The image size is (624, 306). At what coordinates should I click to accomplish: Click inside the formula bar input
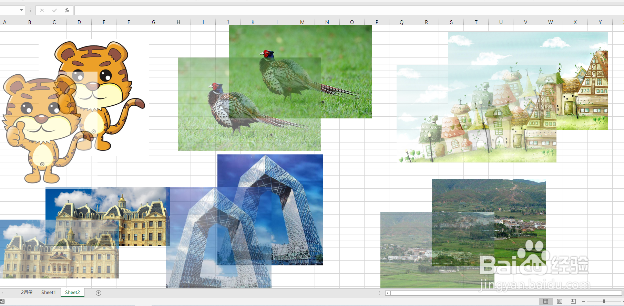(349, 10)
